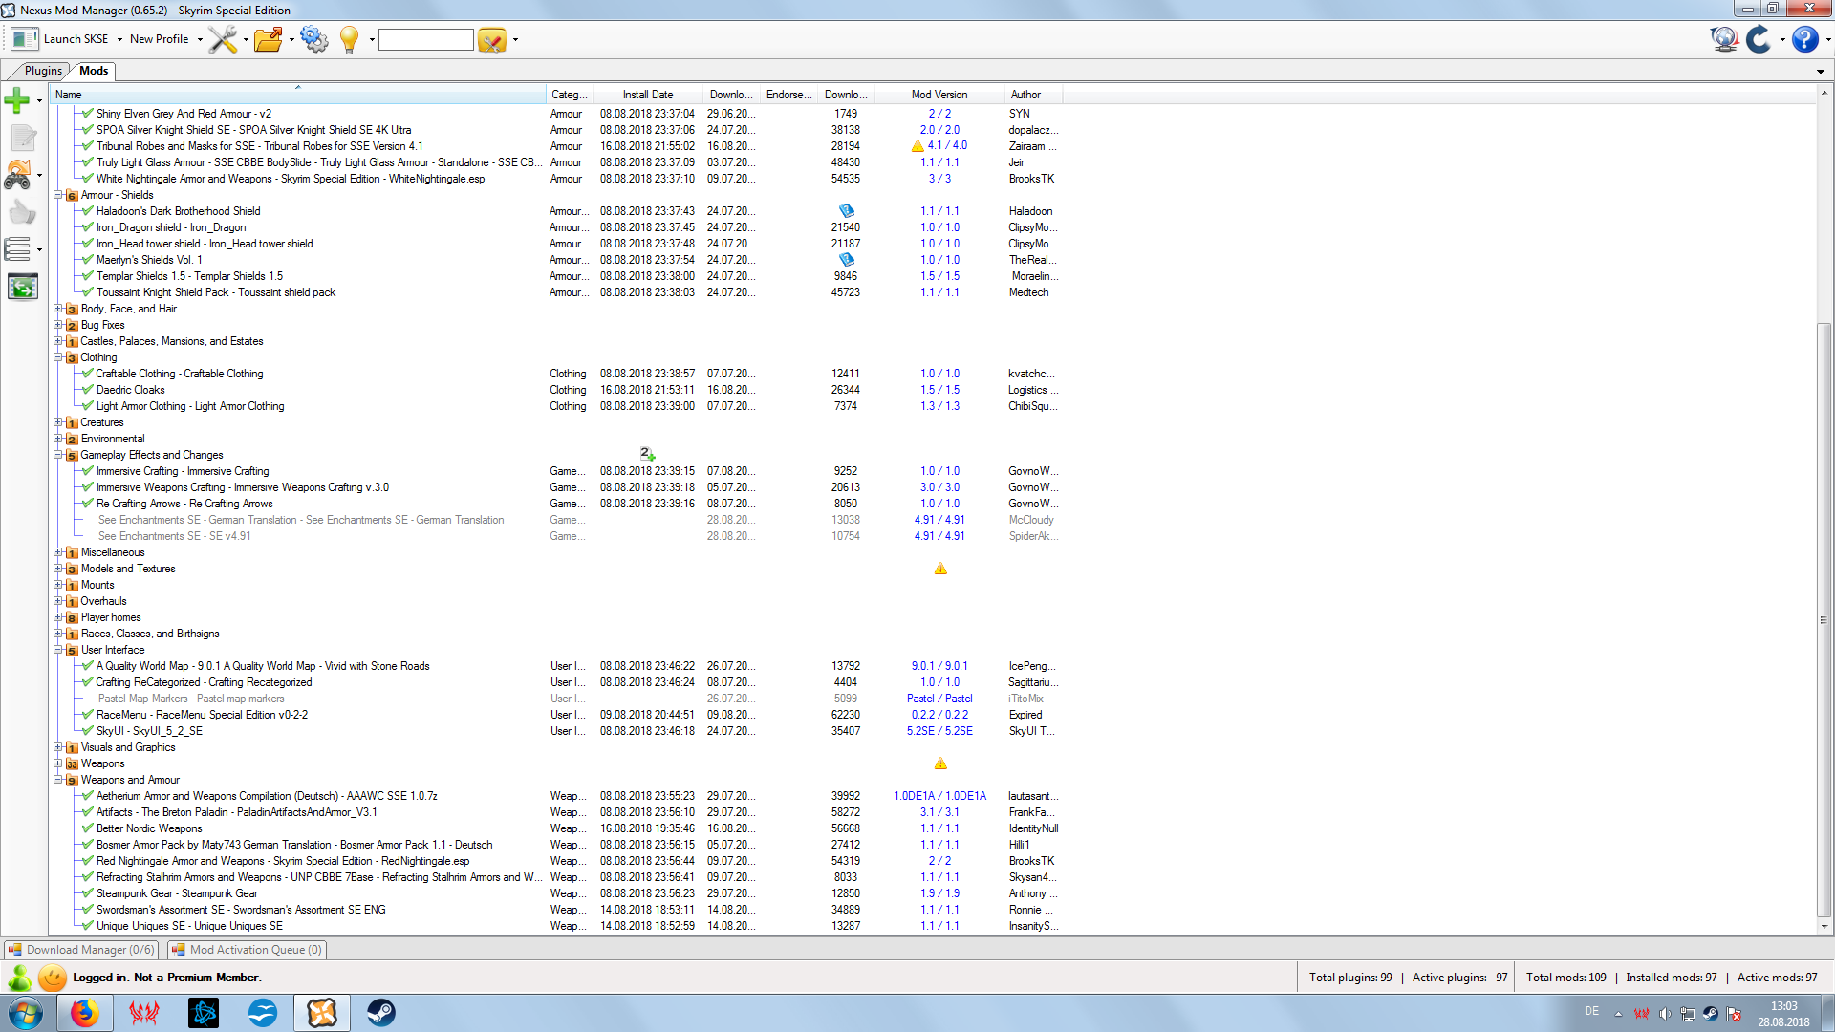Image resolution: width=1835 pixels, height=1032 pixels.
Task: Click the toolbar search text field
Action: point(425,40)
